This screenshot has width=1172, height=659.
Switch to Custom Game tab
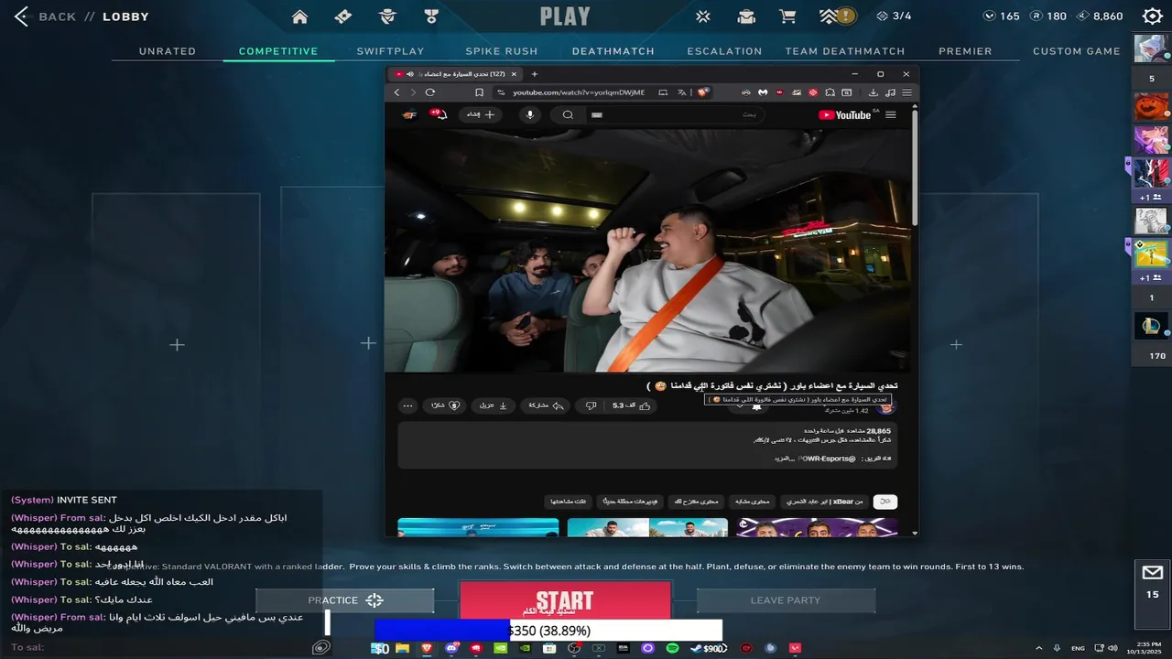(1077, 51)
